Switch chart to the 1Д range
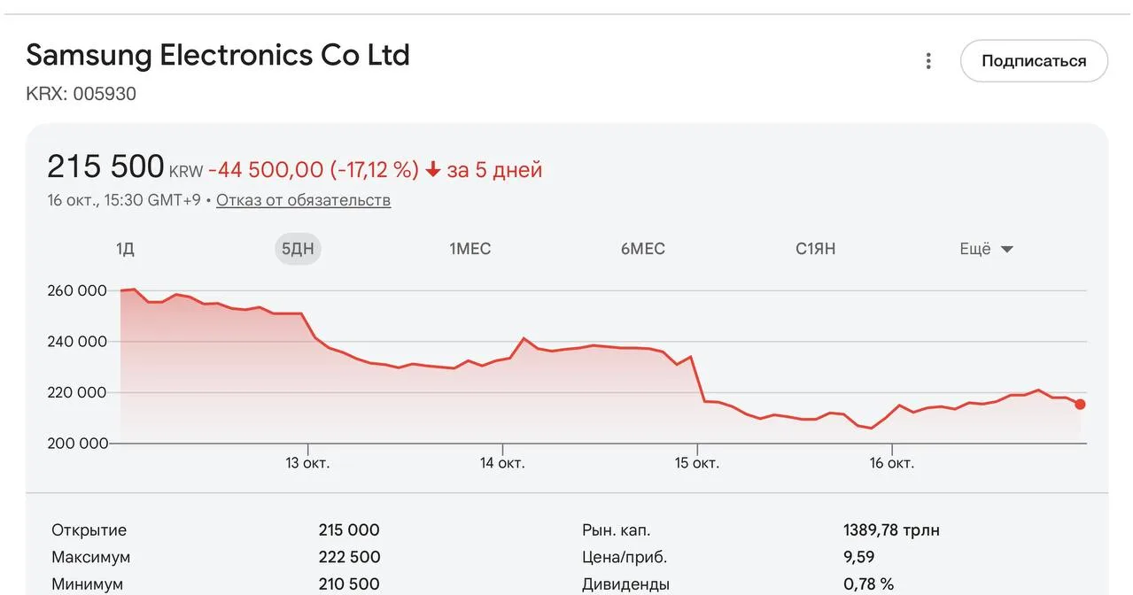The height and width of the screenshot is (595, 1133). pyautogui.click(x=125, y=249)
